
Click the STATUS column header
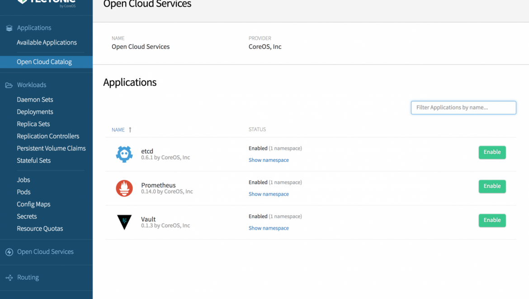[257, 129]
